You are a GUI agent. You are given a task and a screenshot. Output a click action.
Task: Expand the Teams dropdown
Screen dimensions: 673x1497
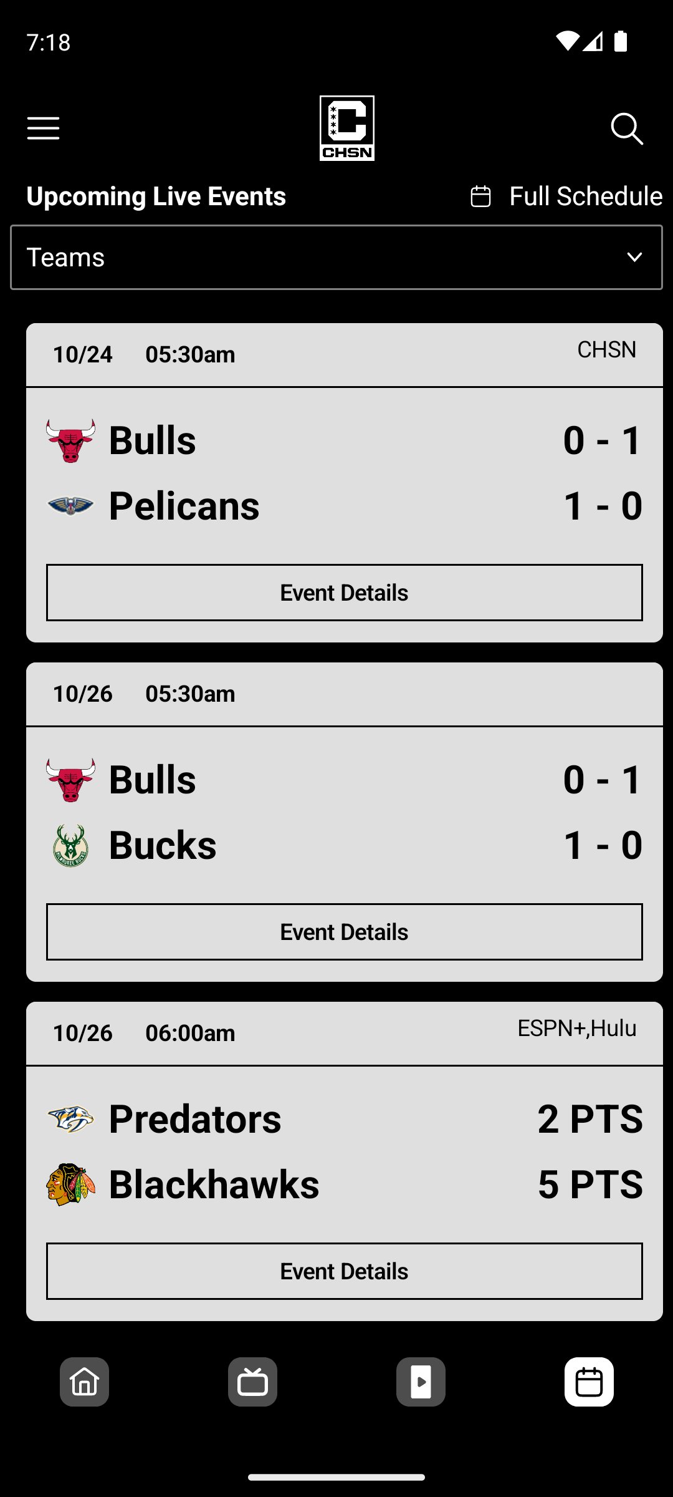pyautogui.click(x=336, y=257)
